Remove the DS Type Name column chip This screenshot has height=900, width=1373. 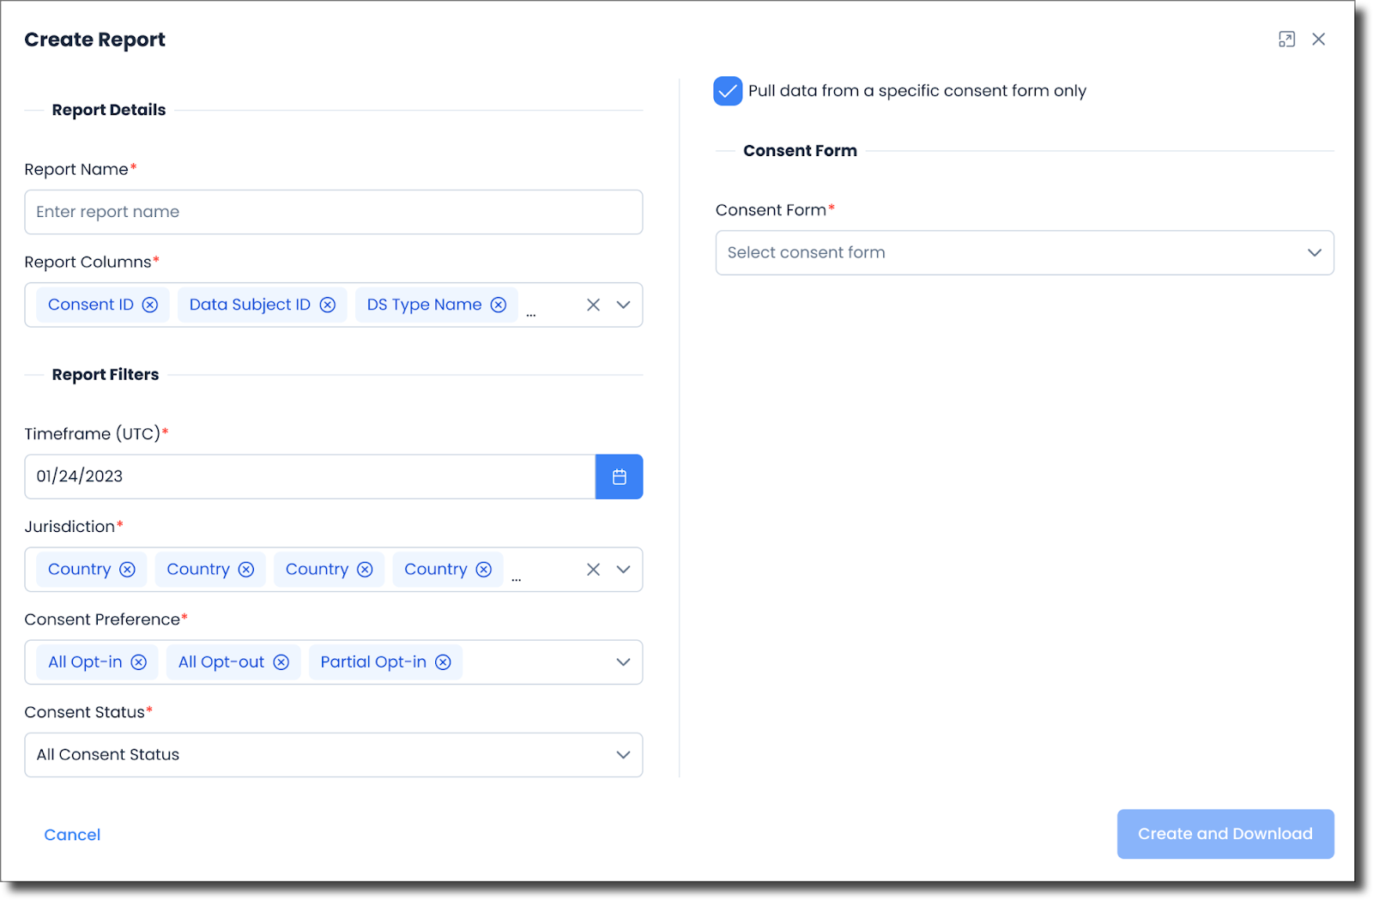click(499, 305)
